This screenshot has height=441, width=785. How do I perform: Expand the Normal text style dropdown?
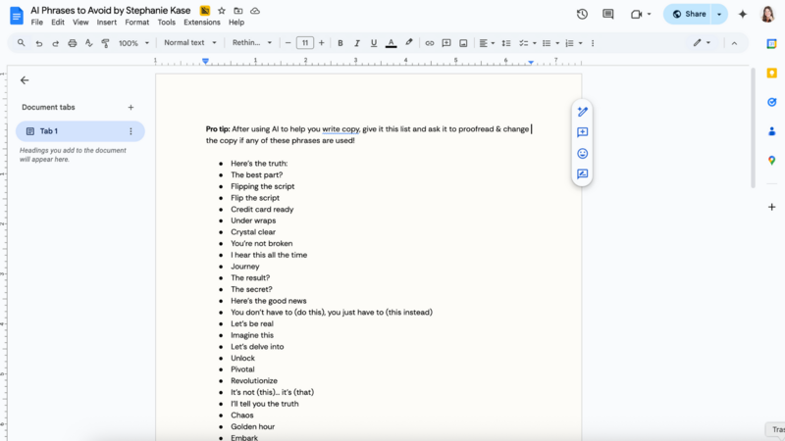189,43
